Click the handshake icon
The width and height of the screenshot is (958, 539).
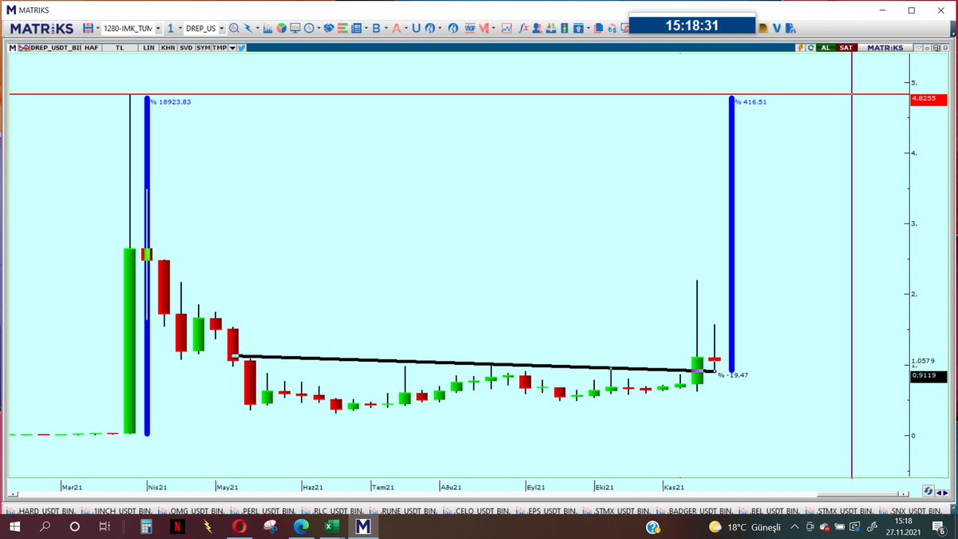tap(329, 28)
